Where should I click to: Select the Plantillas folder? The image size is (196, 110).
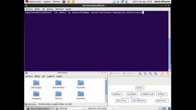[x=81, y=95]
